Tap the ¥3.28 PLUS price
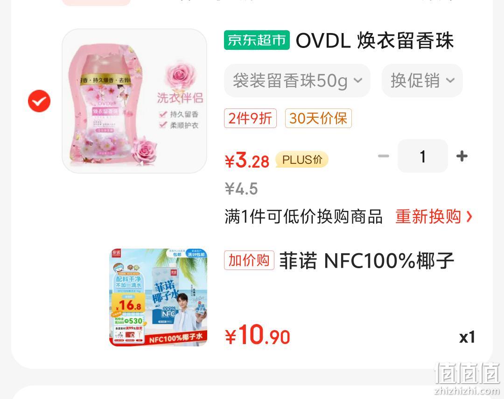504x399 pixels. click(247, 160)
